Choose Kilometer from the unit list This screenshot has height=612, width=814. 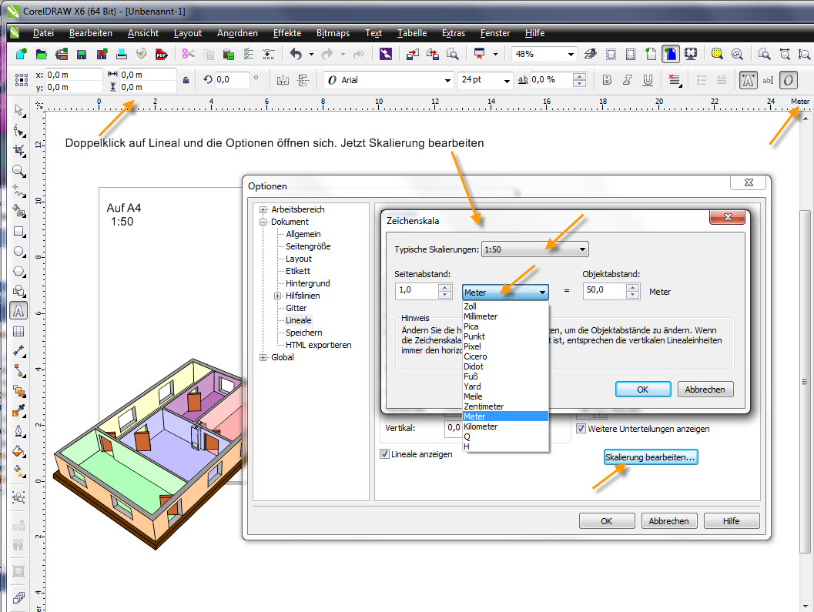(505, 426)
